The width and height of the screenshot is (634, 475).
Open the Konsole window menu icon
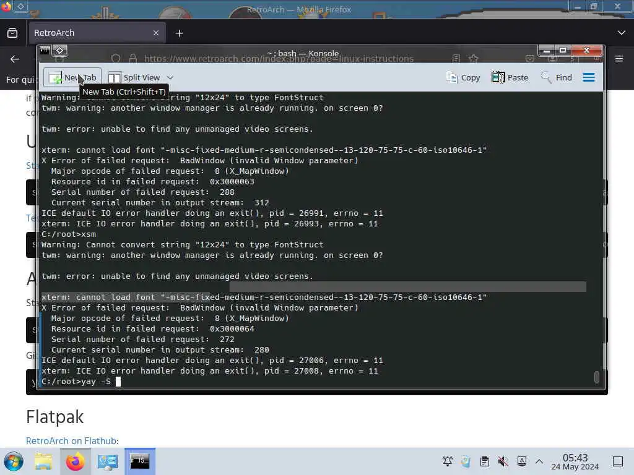(45, 51)
